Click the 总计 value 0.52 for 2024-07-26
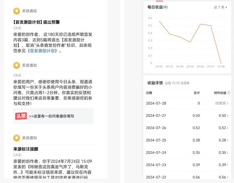This screenshot has width=234, height=183. coord(196,128)
